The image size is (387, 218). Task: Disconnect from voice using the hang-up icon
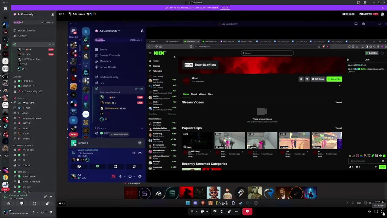pos(51,197)
